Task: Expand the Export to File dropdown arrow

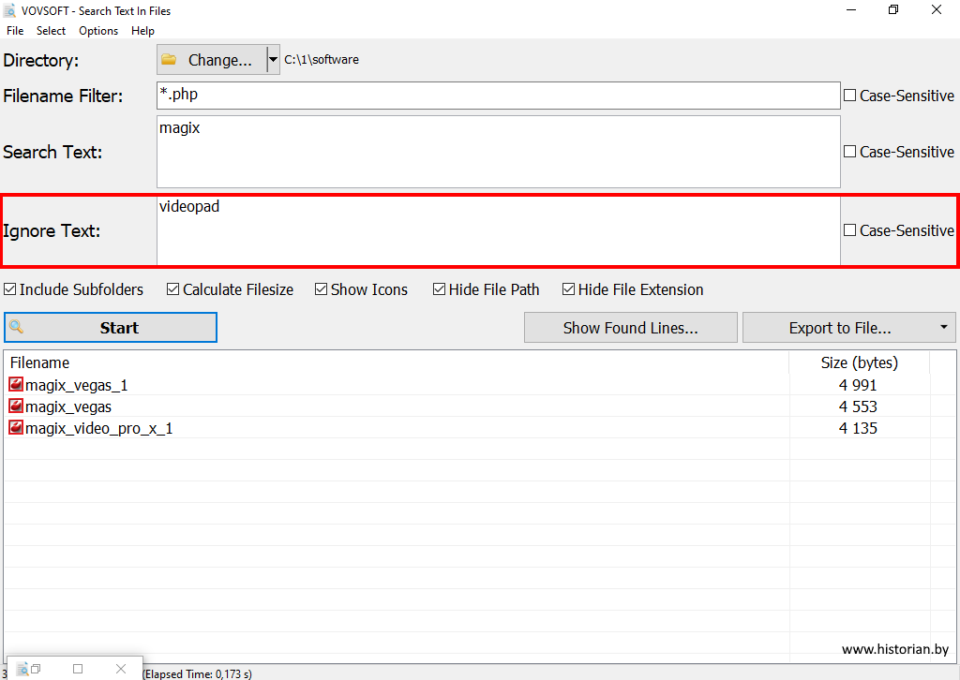Action: (941, 328)
